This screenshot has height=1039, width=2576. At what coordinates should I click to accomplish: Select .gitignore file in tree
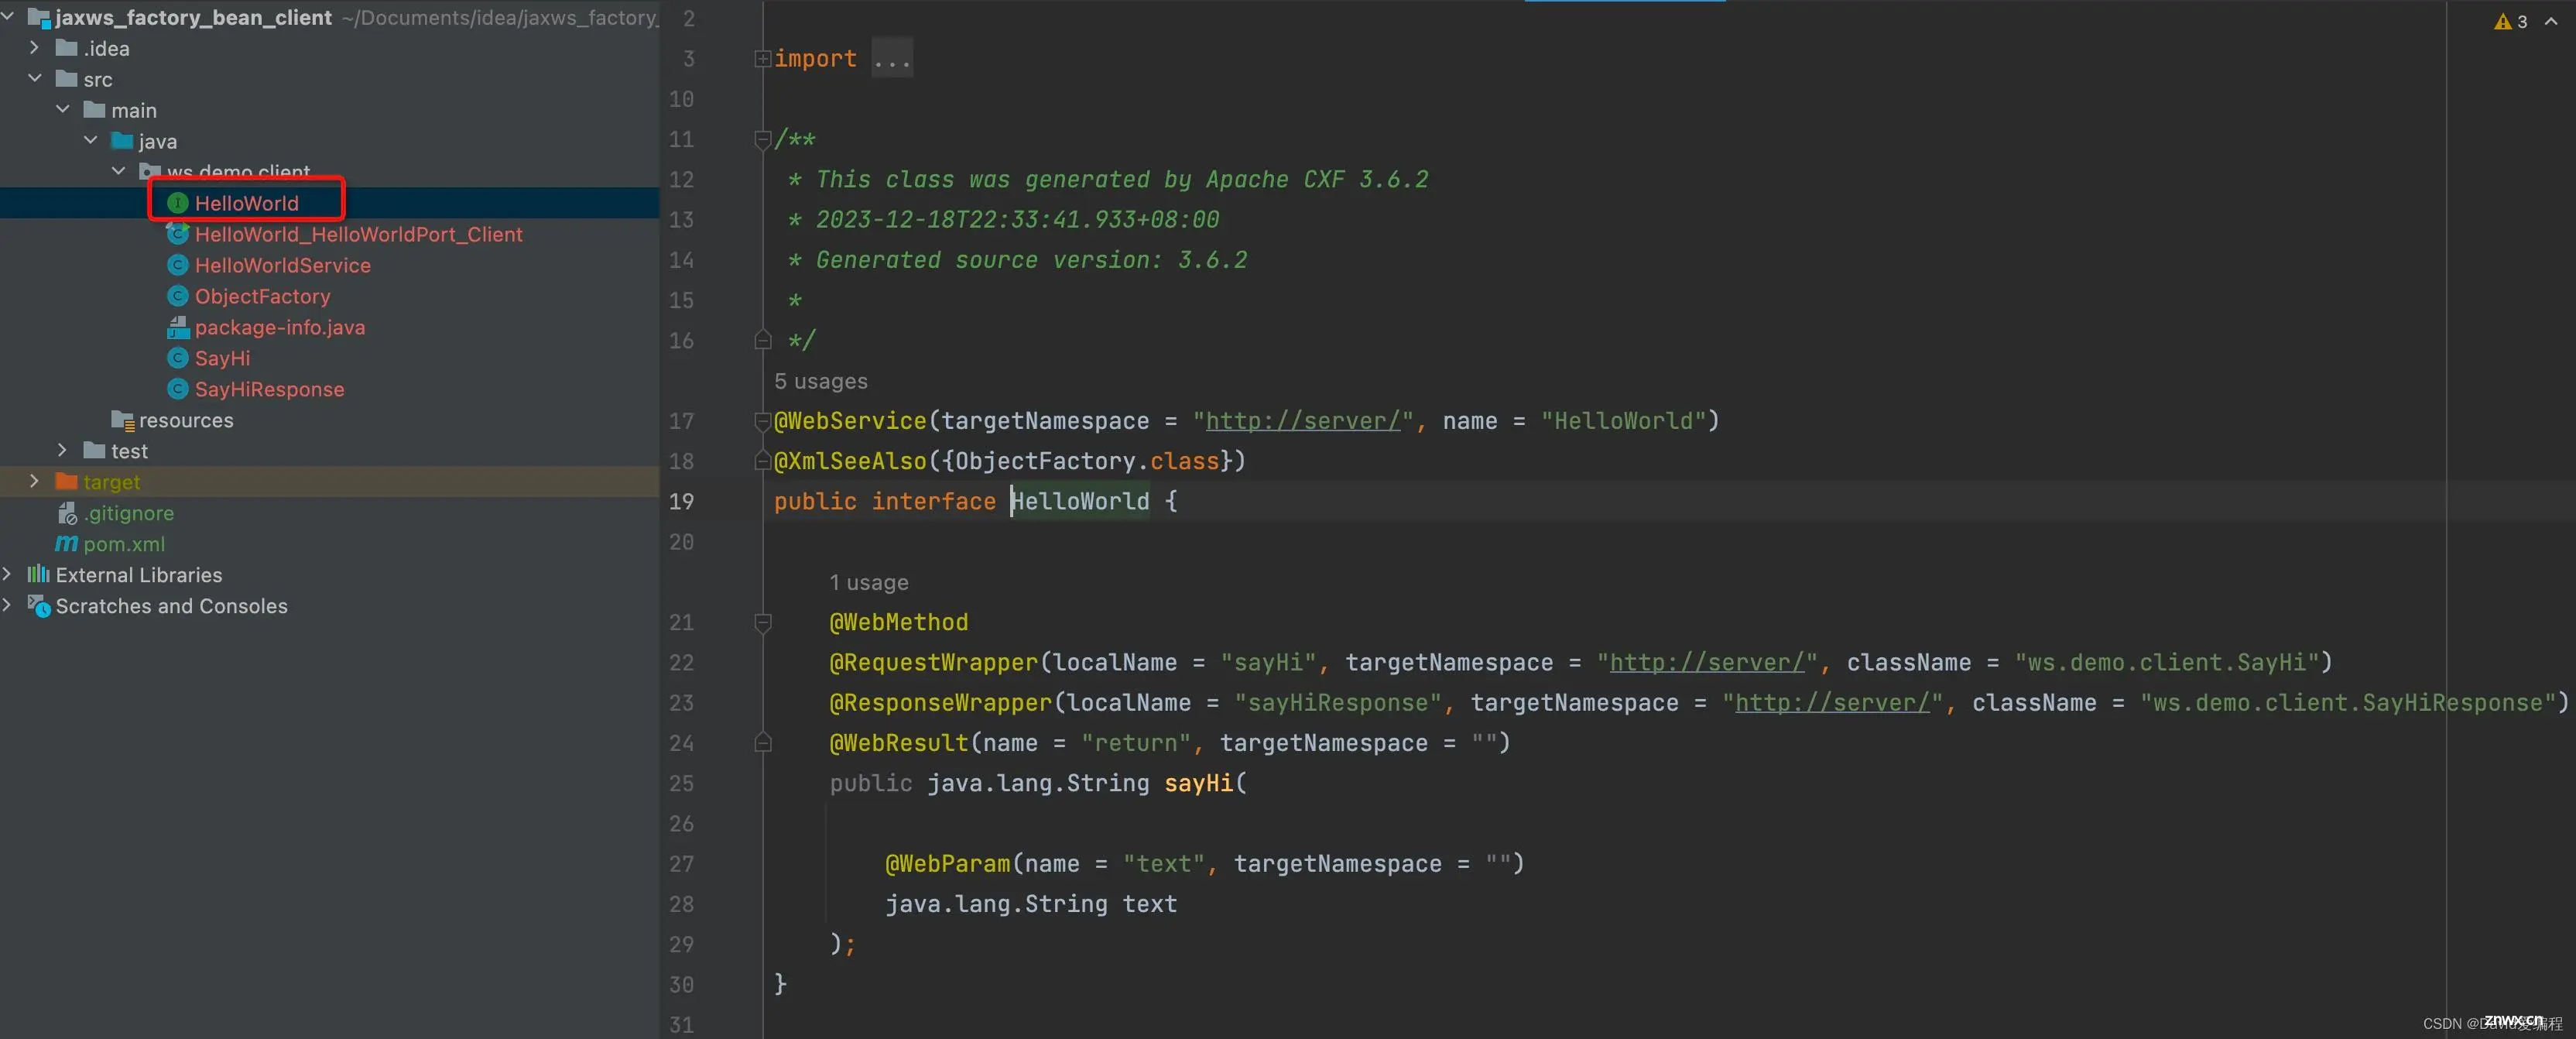coord(129,513)
